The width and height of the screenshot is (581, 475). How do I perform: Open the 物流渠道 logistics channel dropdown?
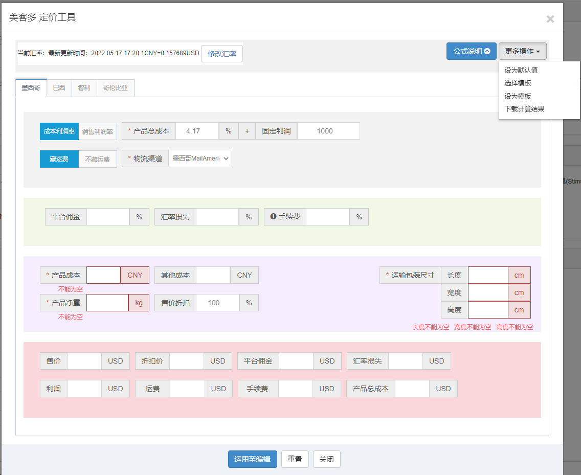tap(199, 159)
